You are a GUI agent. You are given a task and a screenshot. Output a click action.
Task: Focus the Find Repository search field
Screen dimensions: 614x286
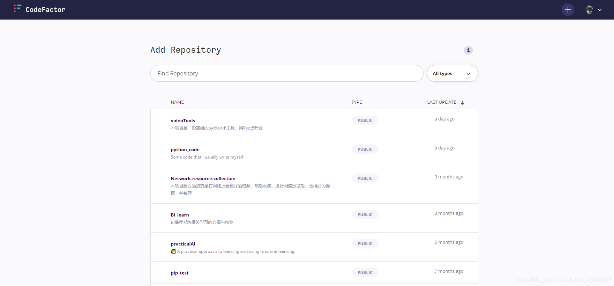(x=287, y=73)
